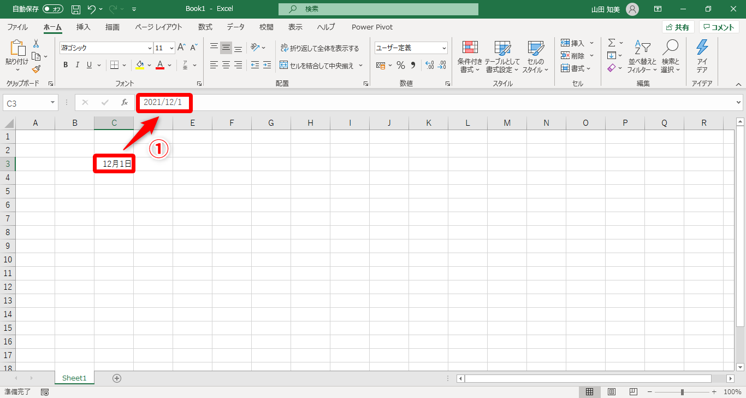This screenshot has width=746, height=398.
Task: Switch to Page Layout view icon
Action: pos(612,392)
